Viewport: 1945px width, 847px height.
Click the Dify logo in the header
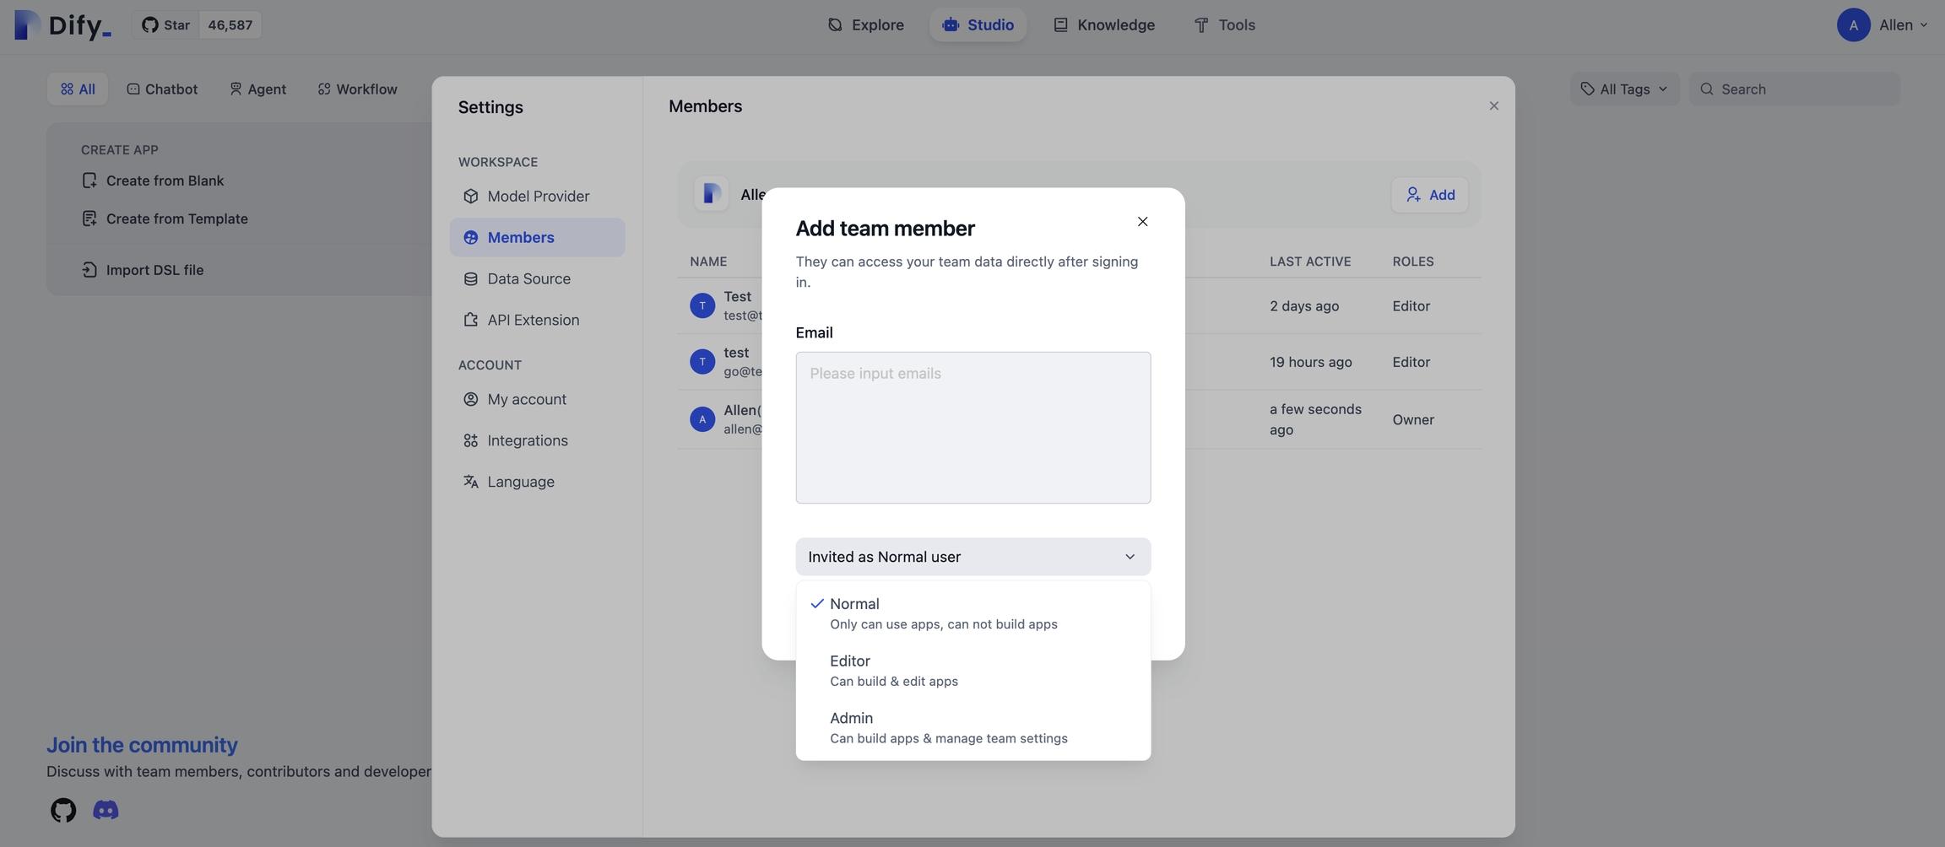coord(63,24)
